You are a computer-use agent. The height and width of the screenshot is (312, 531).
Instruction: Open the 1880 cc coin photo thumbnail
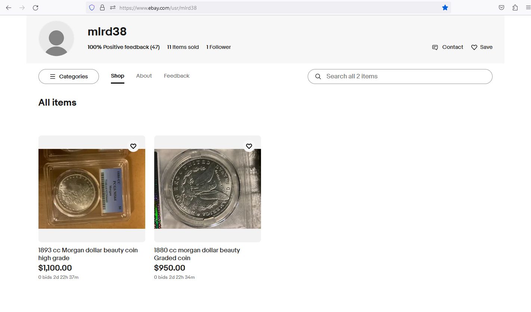(208, 189)
